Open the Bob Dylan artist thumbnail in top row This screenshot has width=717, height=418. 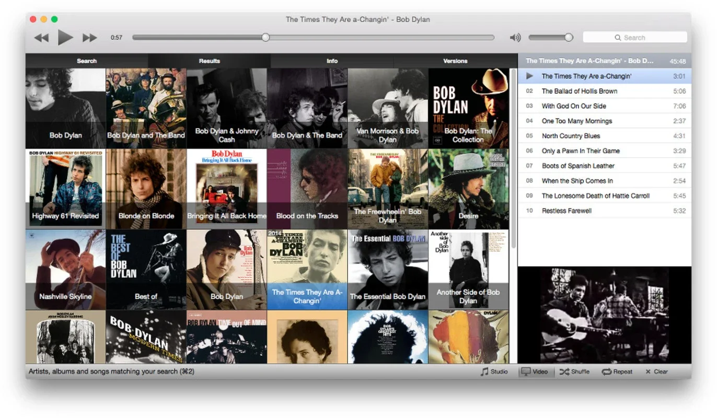pyautogui.click(x=65, y=108)
